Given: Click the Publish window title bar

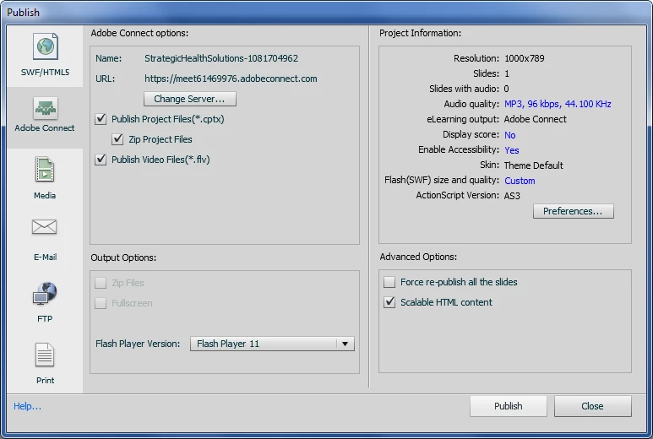Looking at the screenshot, I should coord(326,13).
